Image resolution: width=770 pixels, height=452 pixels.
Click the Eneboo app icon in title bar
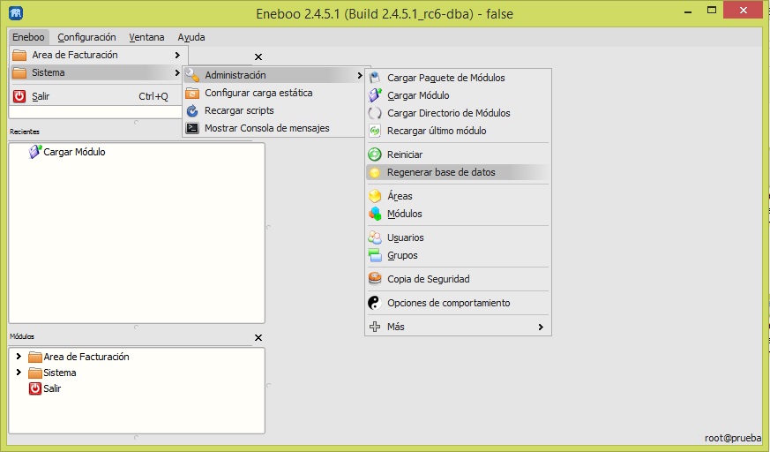tap(16, 12)
